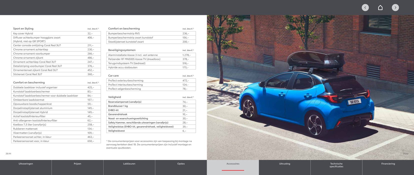Open Technische specificaties tab

[x=336, y=165]
